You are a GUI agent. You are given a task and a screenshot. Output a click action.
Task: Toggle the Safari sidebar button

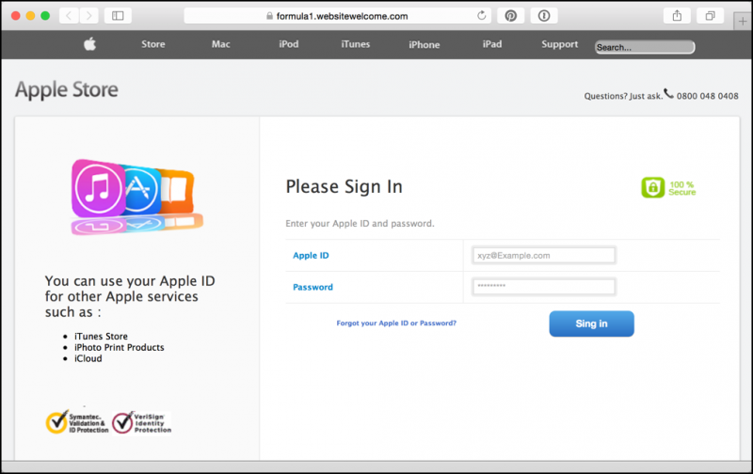pos(118,16)
